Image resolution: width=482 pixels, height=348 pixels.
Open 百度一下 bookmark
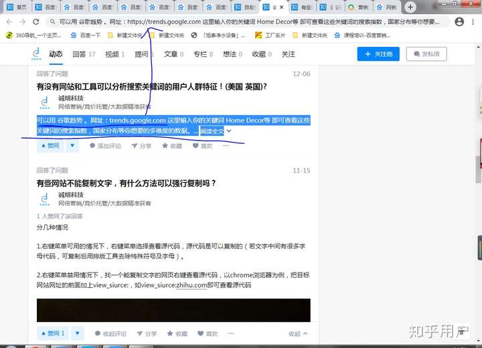[86, 35]
